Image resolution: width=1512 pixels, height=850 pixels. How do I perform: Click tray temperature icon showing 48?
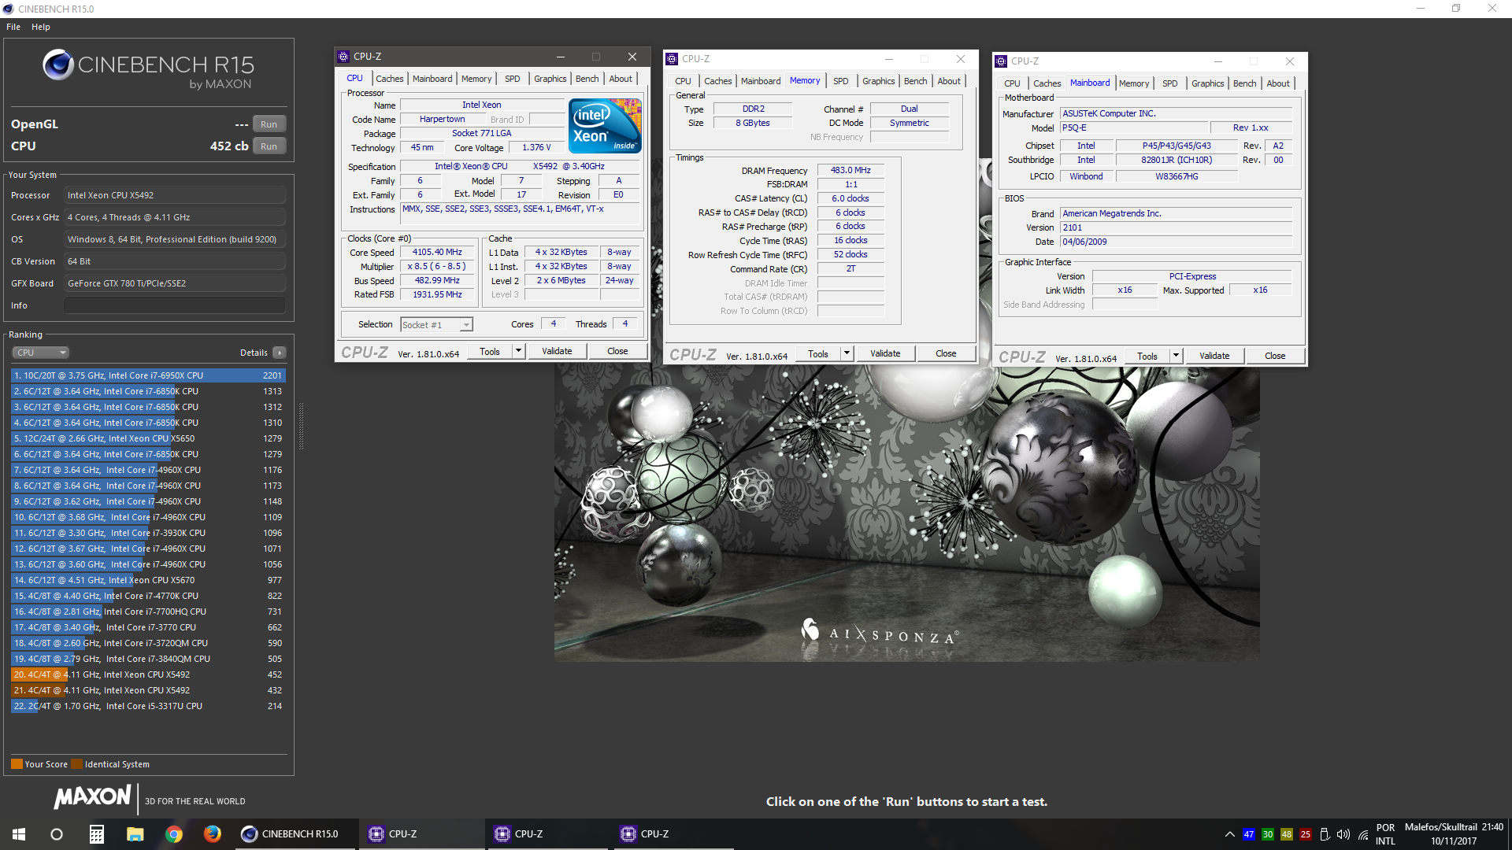point(1286,834)
